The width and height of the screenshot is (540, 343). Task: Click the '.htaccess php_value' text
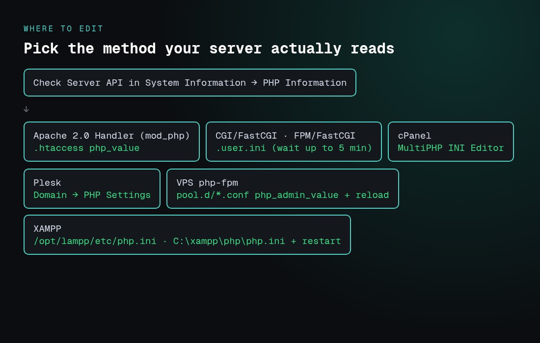coord(86,148)
